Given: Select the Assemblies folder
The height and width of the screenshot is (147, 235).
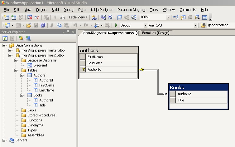Looking at the screenshot, I should [36, 135].
